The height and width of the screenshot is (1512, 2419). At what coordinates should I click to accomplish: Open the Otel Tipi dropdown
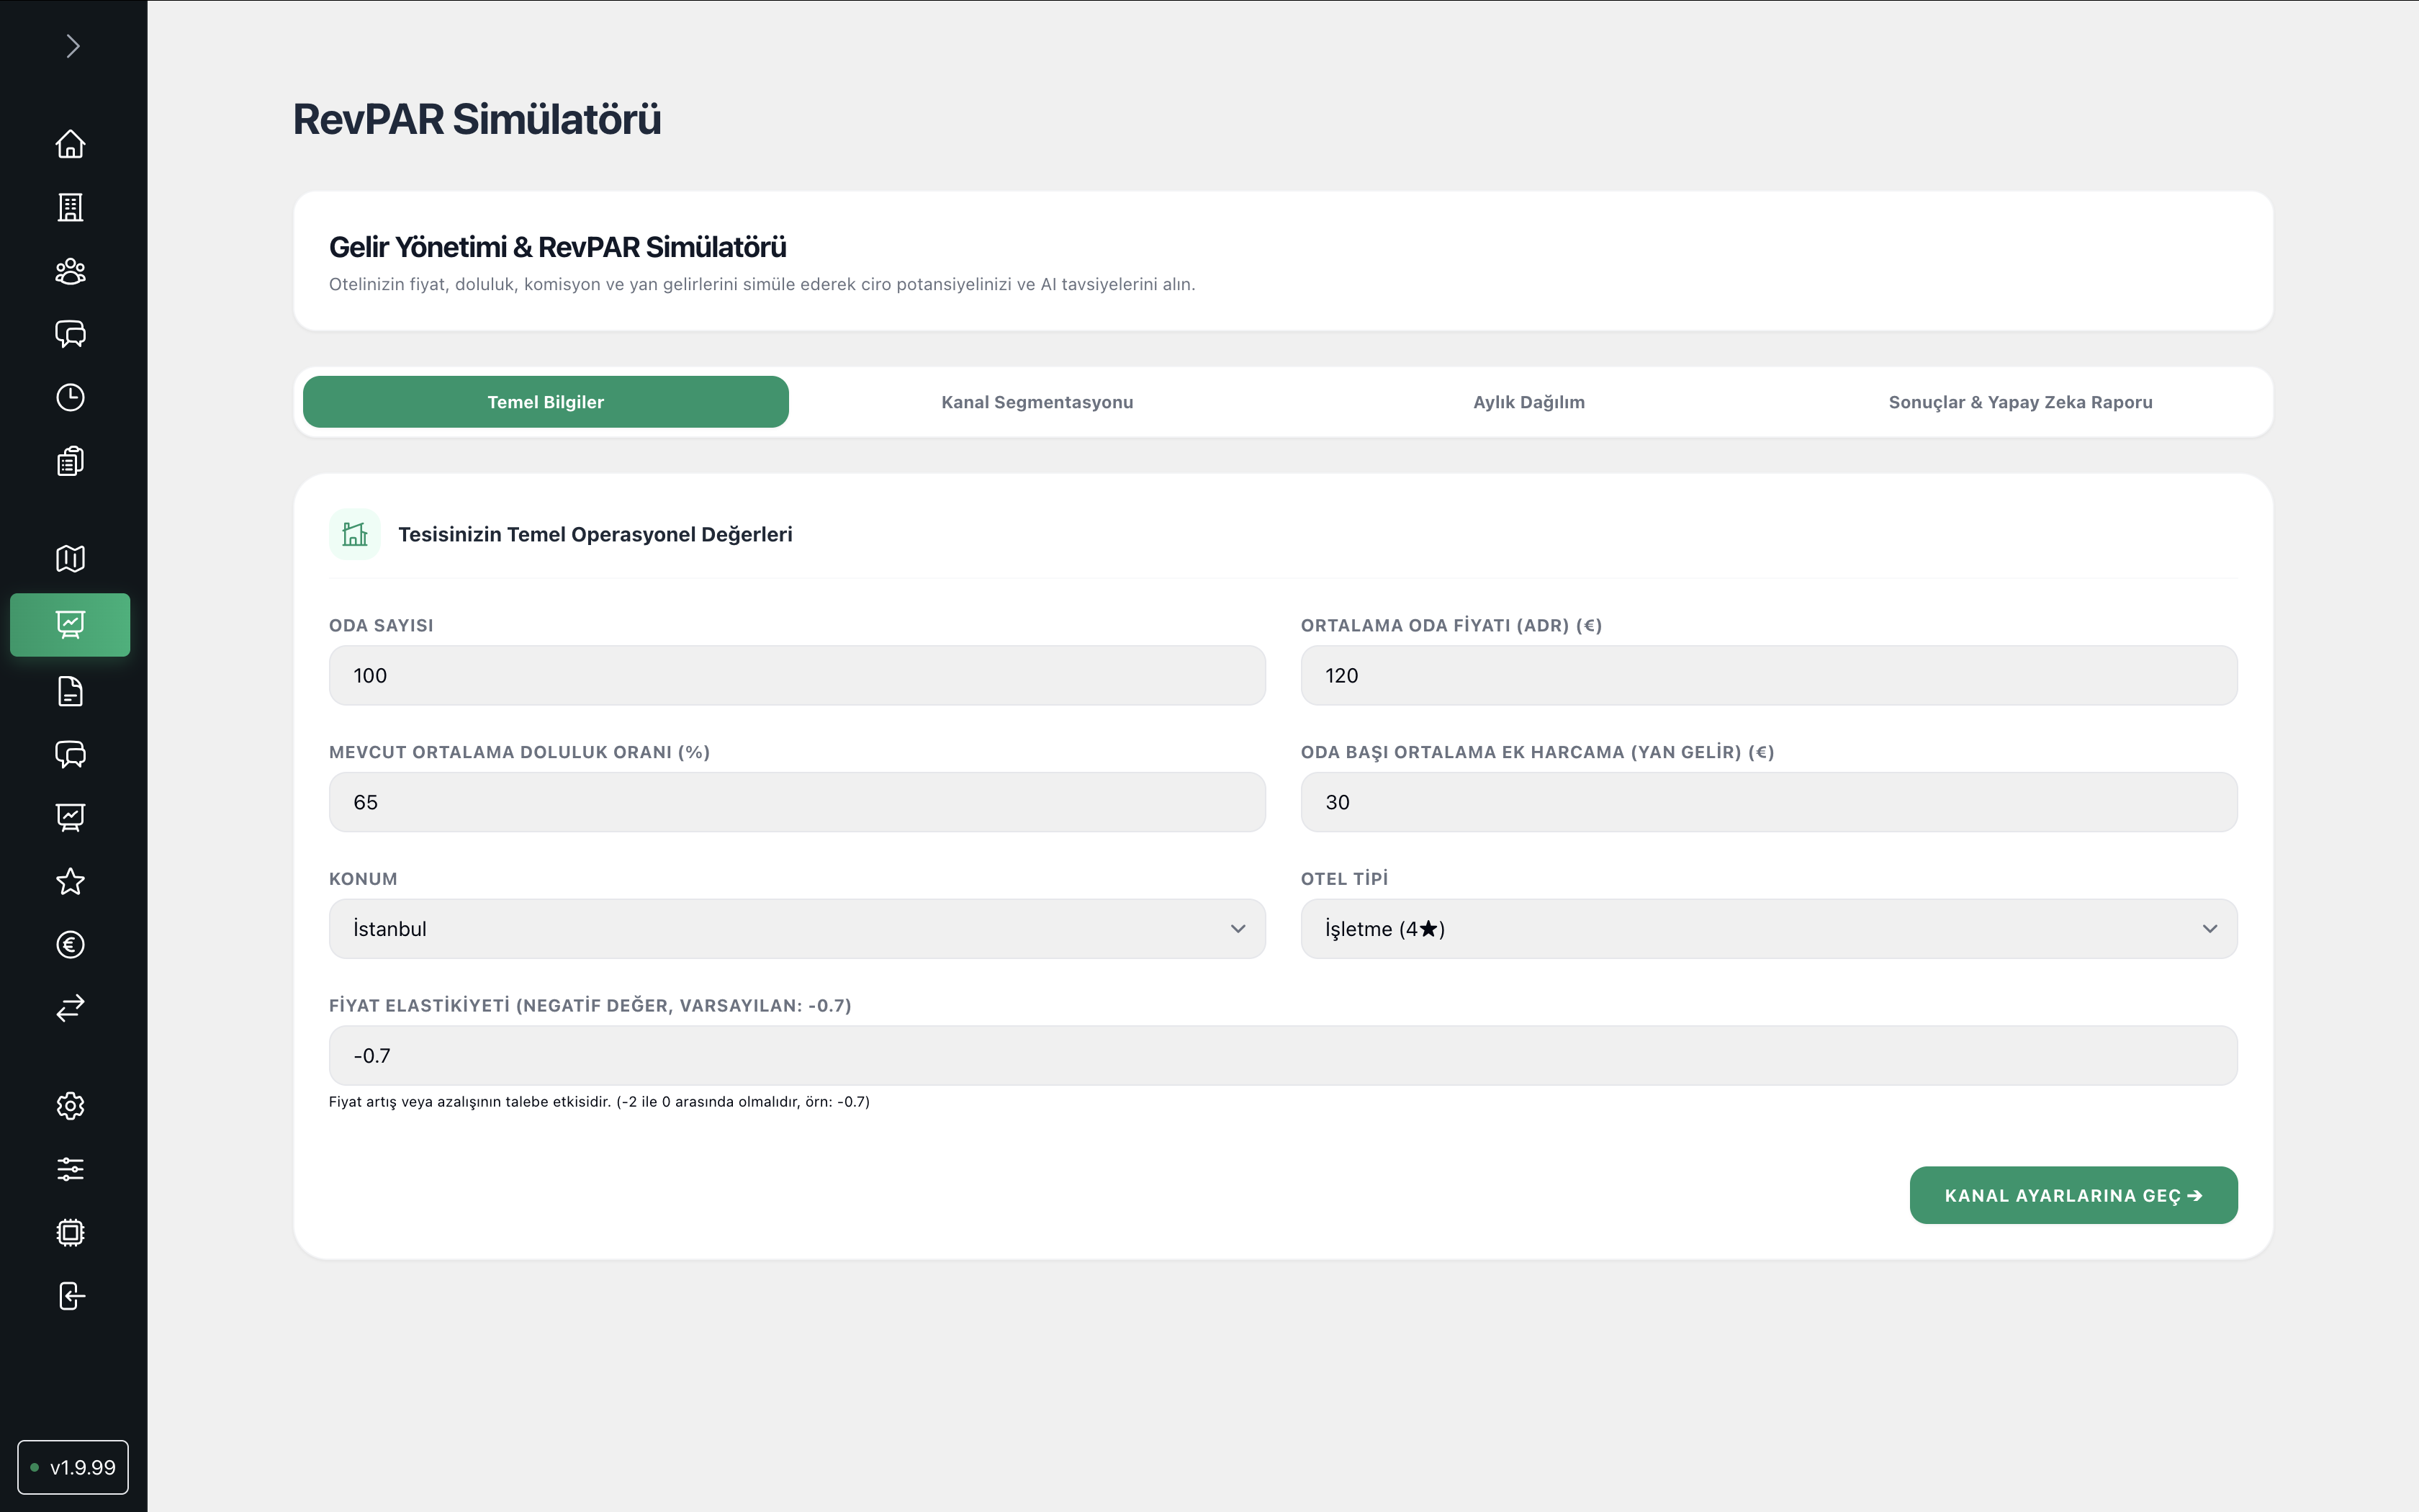[x=1768, y=929]
